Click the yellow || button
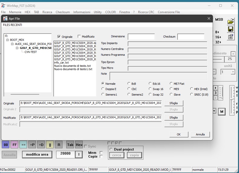The image size is (239, 173). pyautogui.click(x=50, y=145)
